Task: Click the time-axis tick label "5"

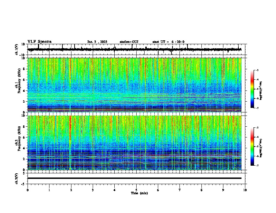Action: (136, 190)
